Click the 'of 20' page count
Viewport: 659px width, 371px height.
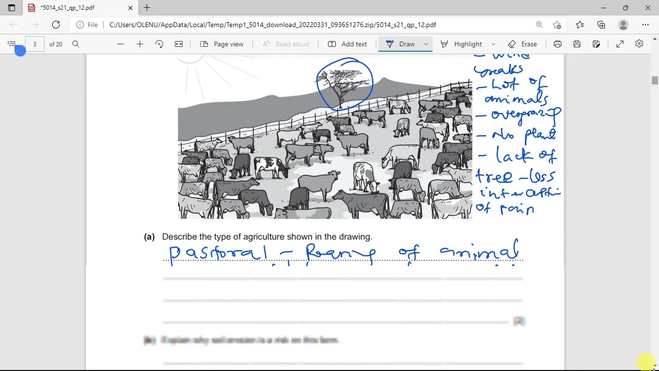tap(56, 44)
